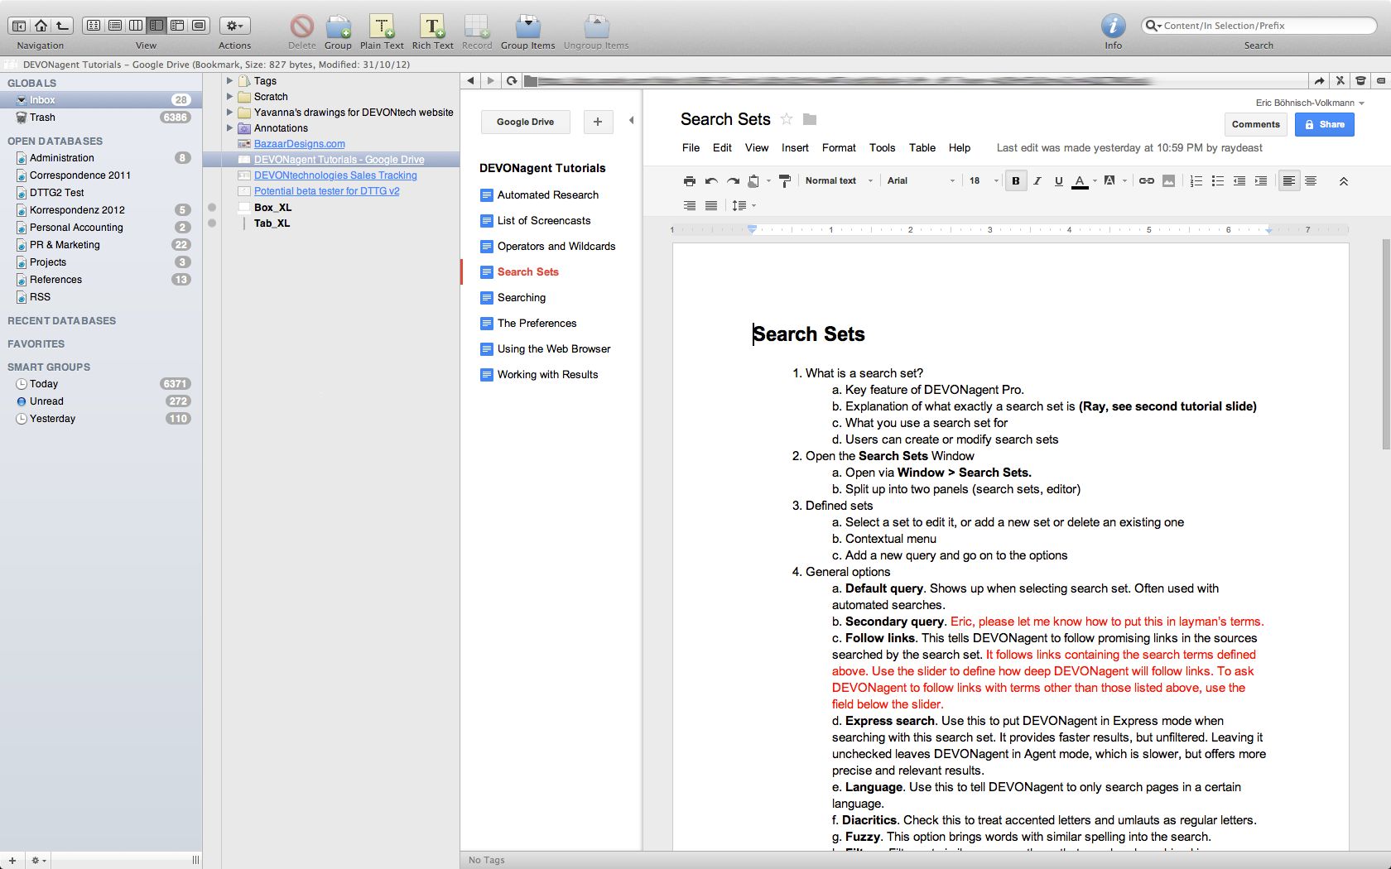This screenshot has height=869, width=1391.
Task: Expand the Tags group
Action: [x=229, y=81]
